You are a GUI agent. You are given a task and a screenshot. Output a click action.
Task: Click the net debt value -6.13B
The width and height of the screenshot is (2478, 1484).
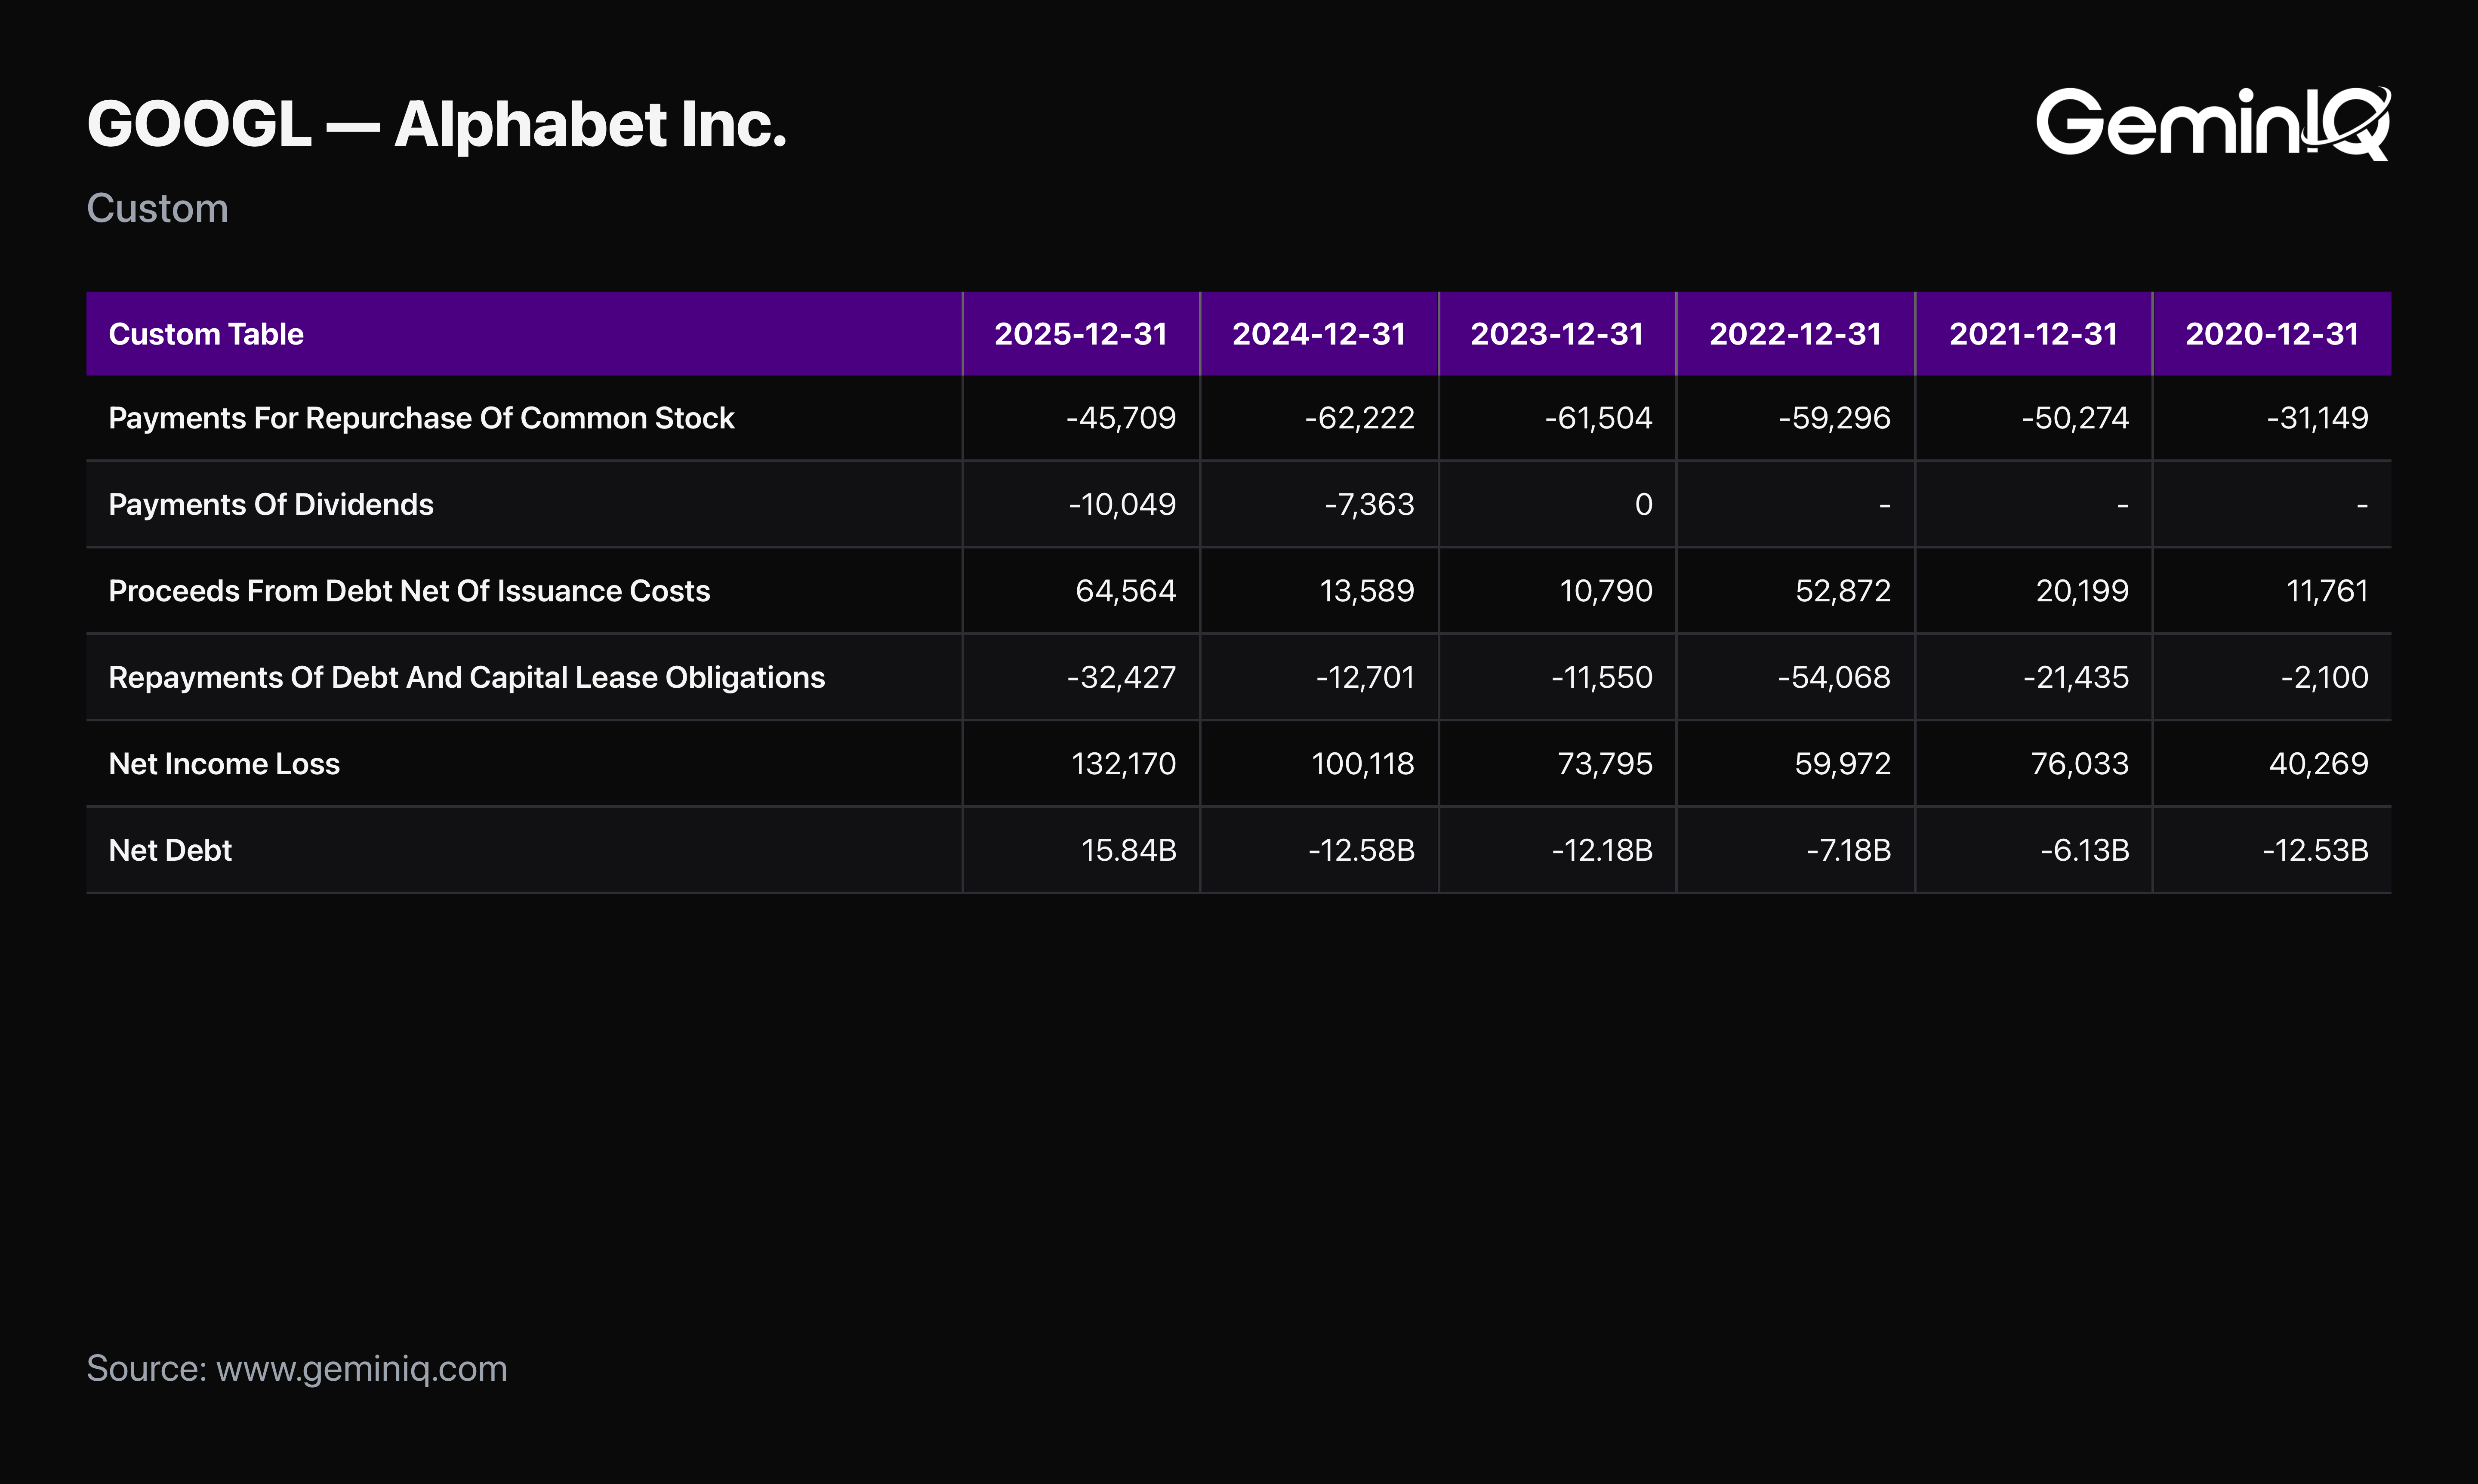tap(2085, 850)
